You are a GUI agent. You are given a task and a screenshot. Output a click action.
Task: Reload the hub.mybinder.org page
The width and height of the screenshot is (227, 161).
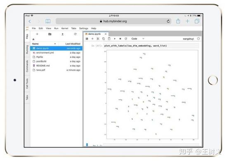pos(168,21)
